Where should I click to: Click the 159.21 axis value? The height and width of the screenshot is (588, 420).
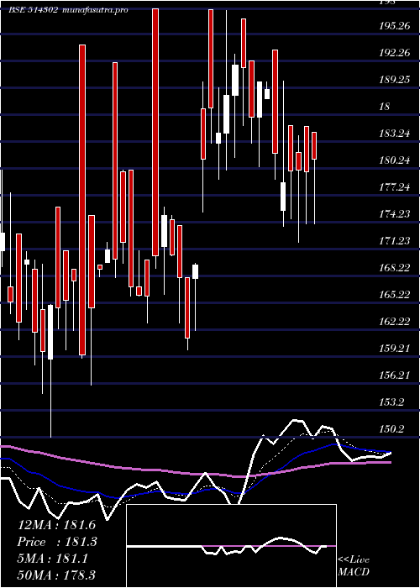(x=394, y=349)
